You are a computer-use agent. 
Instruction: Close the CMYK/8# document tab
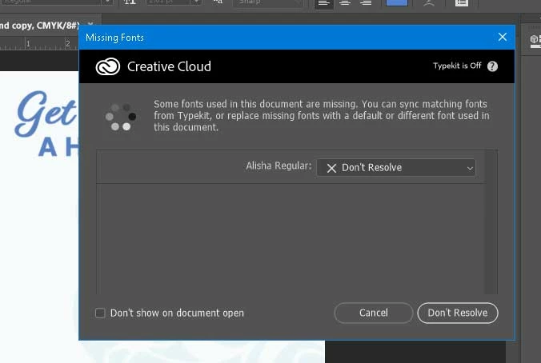(x=90, y=24)
